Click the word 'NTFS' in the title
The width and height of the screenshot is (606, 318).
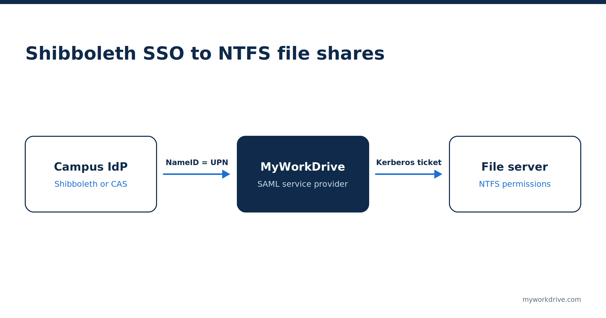[244, 54]
